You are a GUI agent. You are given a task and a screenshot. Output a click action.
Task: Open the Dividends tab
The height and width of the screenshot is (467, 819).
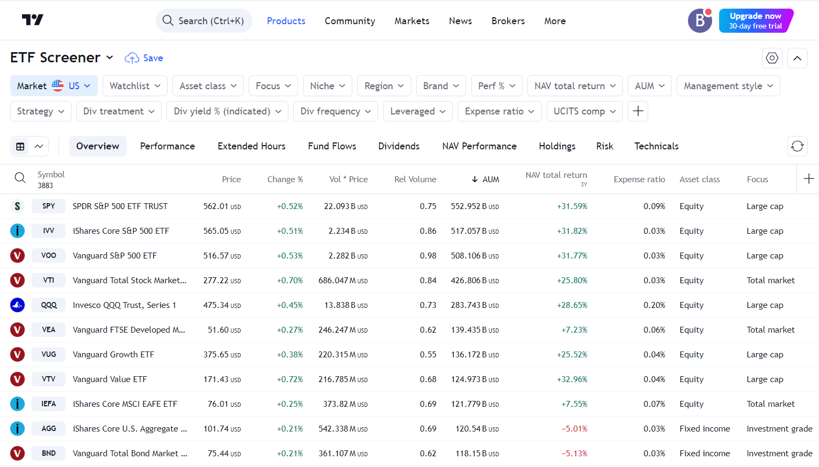click(x=398, y=146)
